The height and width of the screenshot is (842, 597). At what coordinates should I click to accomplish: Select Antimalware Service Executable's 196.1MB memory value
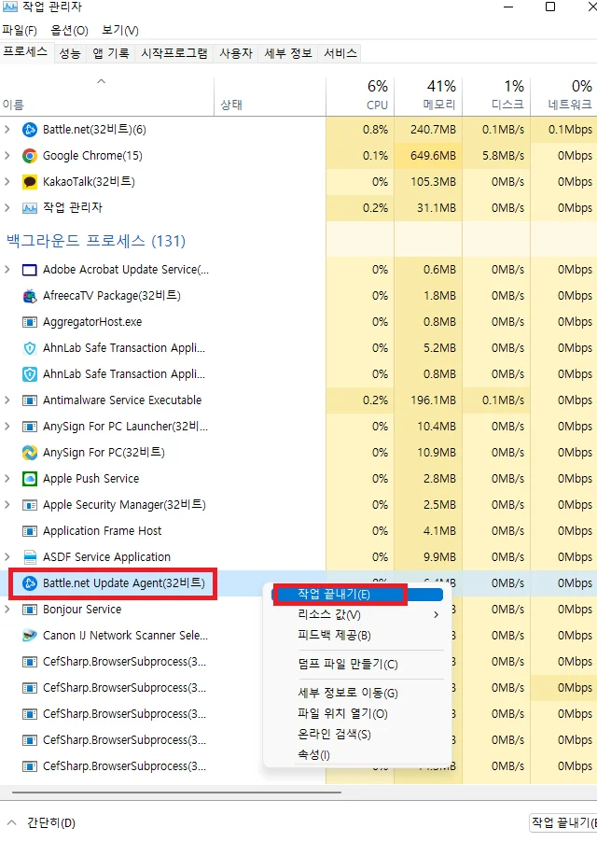click(x=433, y=400)
